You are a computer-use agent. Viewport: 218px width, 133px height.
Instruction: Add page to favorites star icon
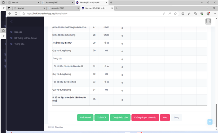point(175,14)
